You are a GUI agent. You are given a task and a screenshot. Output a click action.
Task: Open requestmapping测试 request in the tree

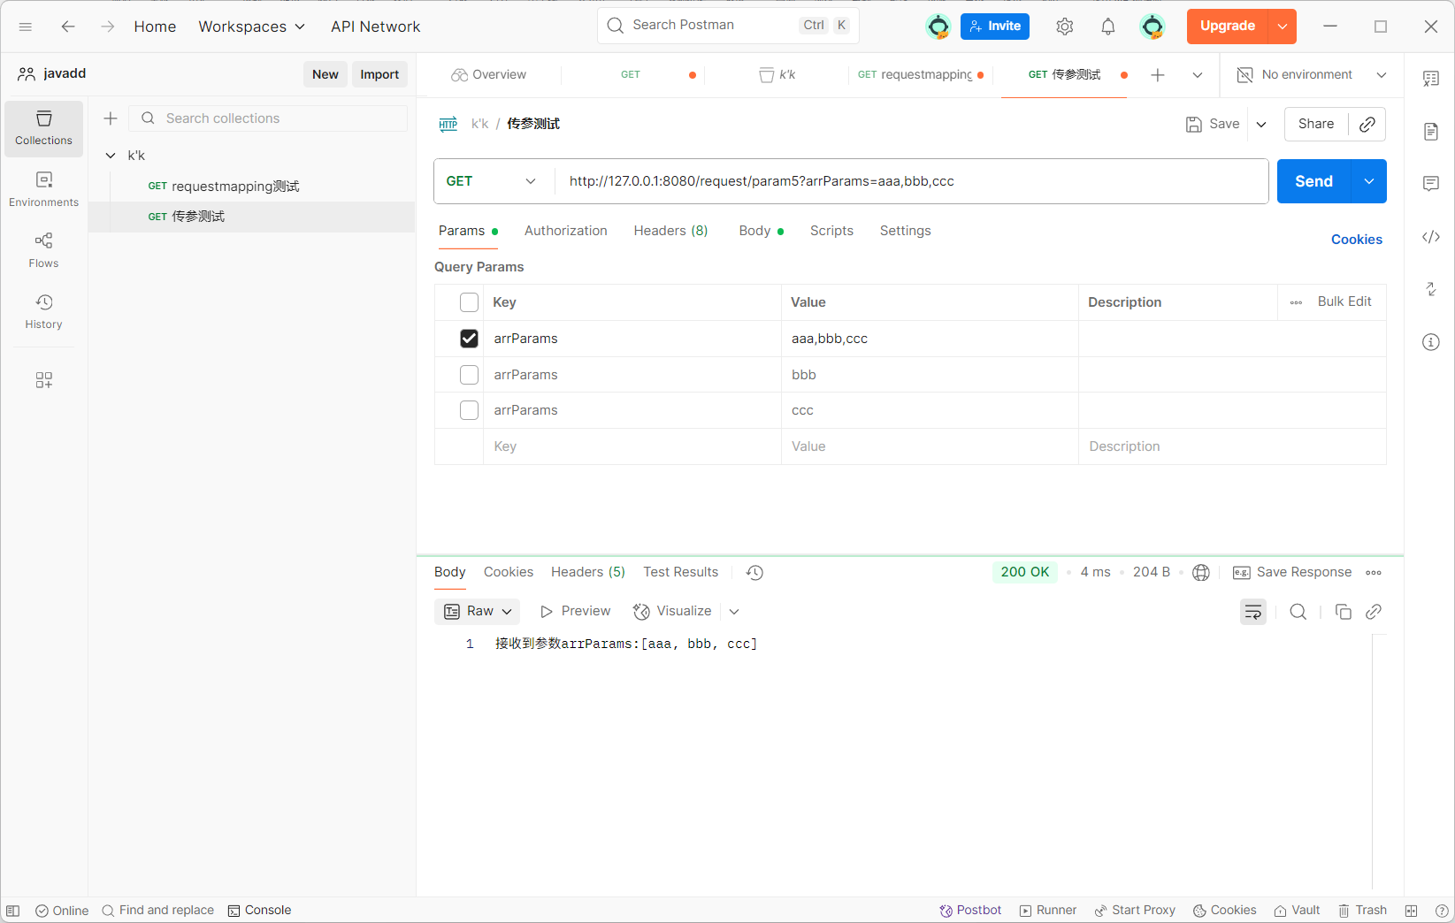(x=251, y=187)
